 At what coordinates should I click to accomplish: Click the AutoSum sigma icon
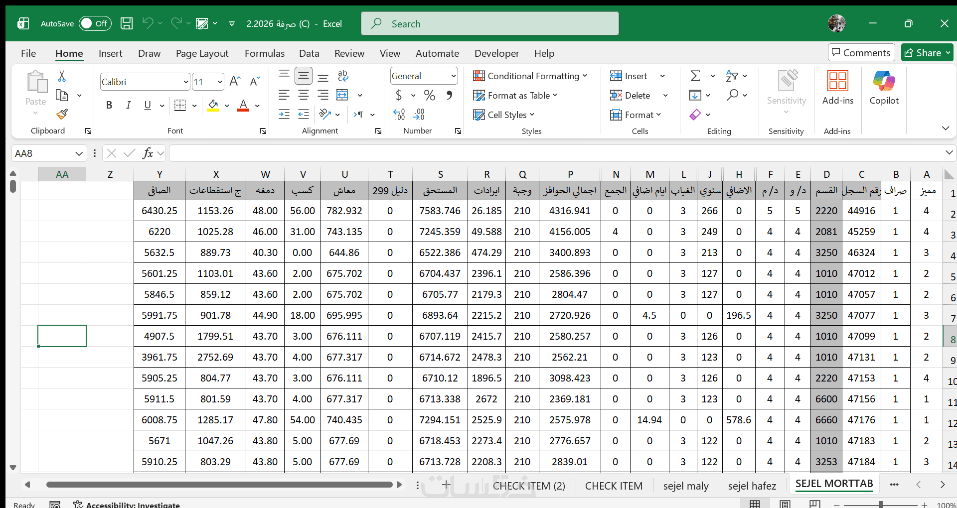coord(695,76)
